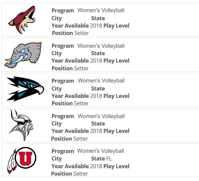The height and width of the screenshot is (181, 199).
Task: Click the black and teal hawk logo
Action: (x=25, y=89)
